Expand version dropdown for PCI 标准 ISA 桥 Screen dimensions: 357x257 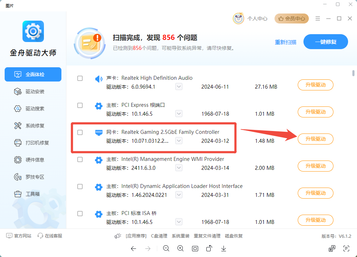click(x=179, y=222)
